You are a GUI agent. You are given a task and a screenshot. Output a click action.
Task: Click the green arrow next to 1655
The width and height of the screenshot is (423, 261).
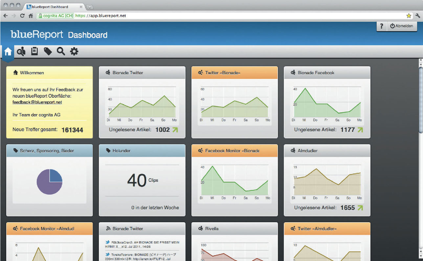tap(360, 208)
